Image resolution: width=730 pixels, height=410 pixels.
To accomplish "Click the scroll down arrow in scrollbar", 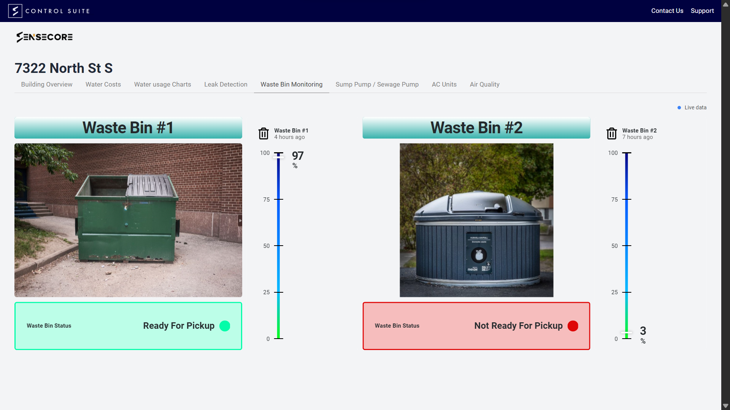I will click(725, 405).
